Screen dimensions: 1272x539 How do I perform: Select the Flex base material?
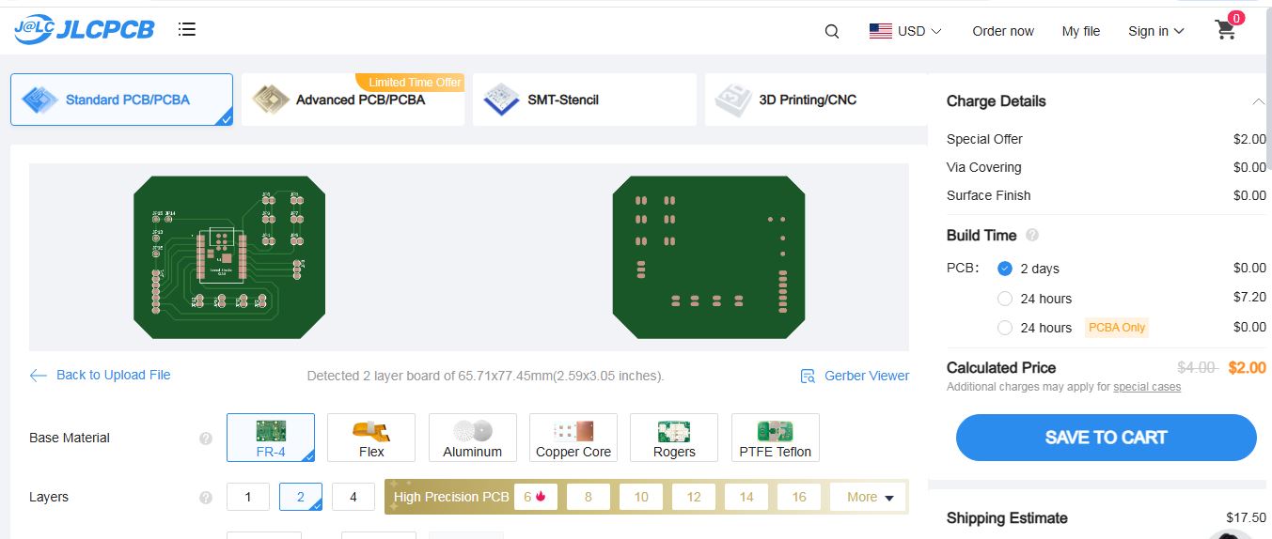coord(371,438)
